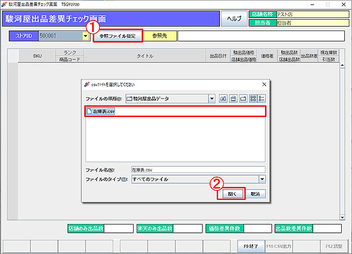The image size is (352, 254).
Task: Open the ファイルのタイプ dropdown
Action: pos(262,179)
